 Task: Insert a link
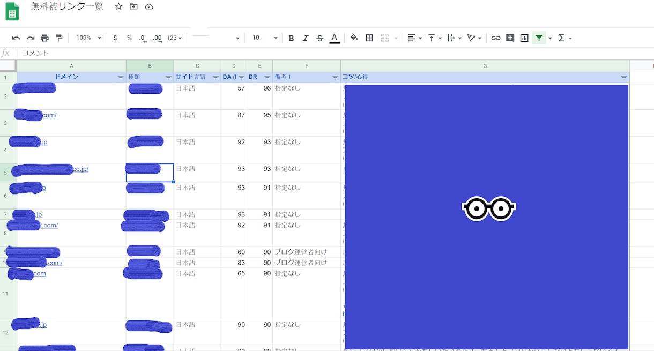[x=496, y=38]
